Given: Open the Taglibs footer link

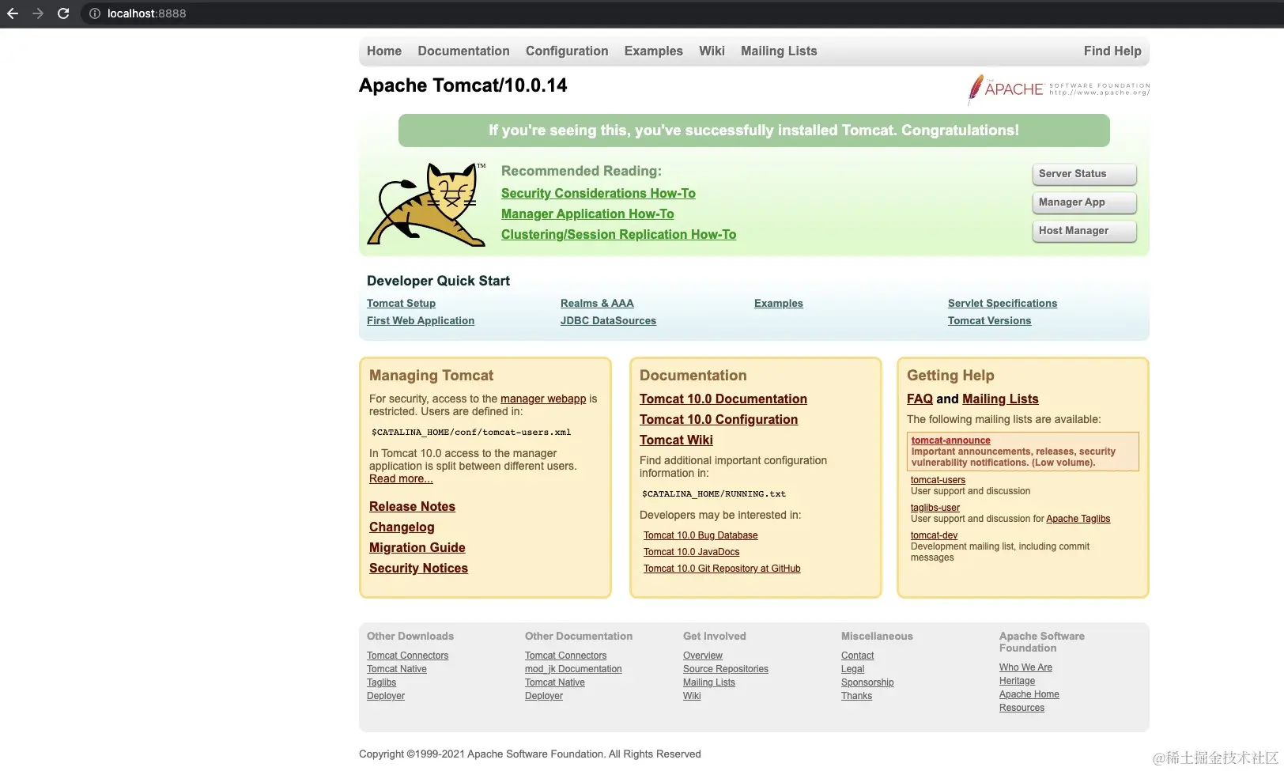Looking at the screenshot, I should 381,682.
